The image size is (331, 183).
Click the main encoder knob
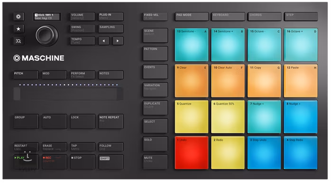click(x=46, y=35)
